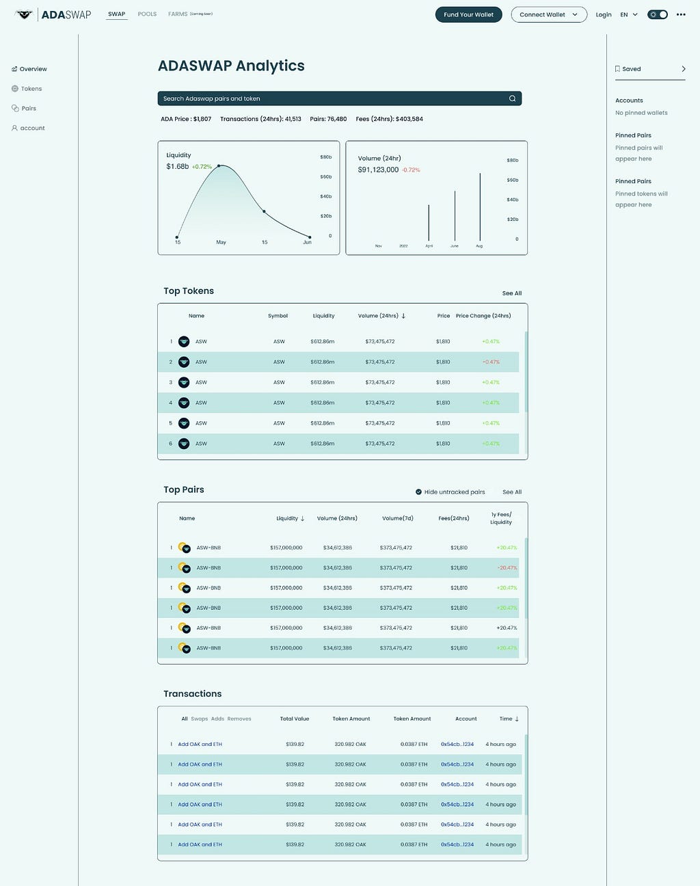700x886 pixels.
Task: Open the Pairs sidebar icon
Action: coord(14,108)
